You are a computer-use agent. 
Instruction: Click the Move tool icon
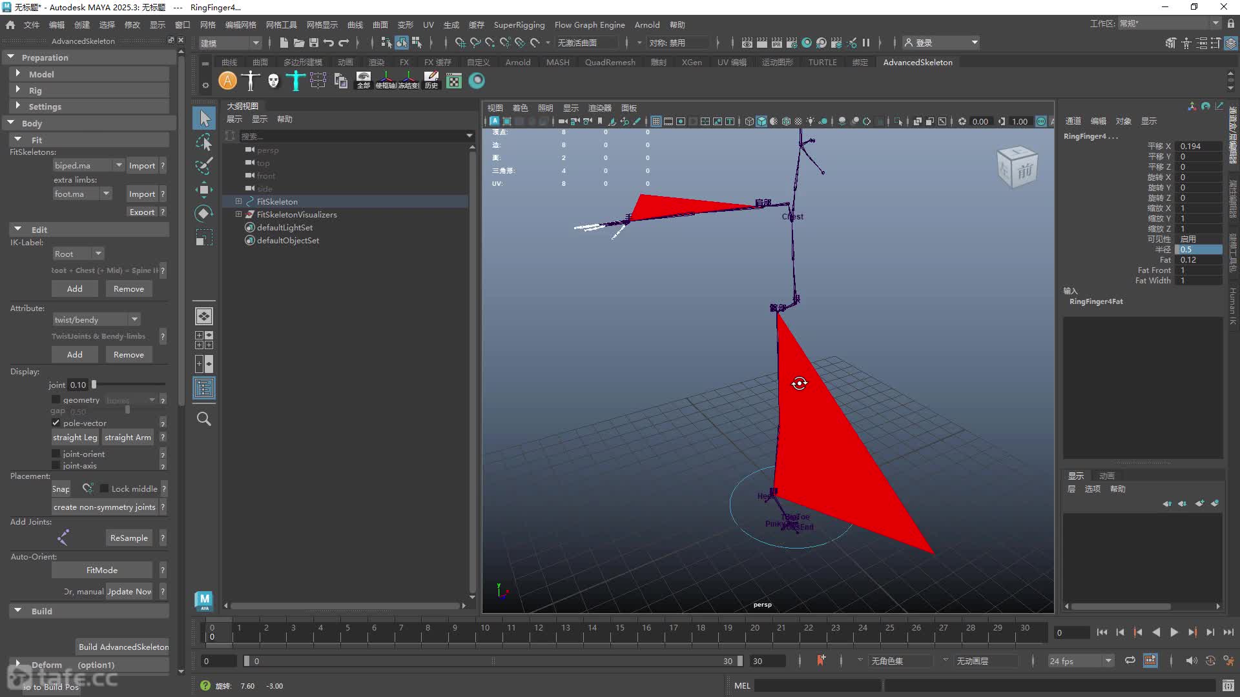(204, 189)
